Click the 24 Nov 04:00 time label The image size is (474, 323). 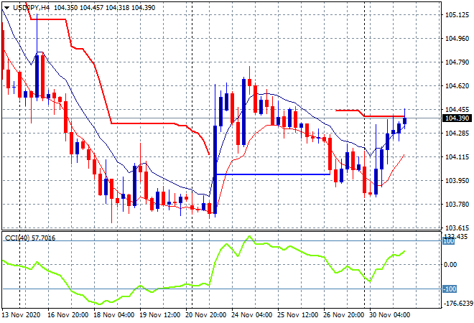pos(252,315)
